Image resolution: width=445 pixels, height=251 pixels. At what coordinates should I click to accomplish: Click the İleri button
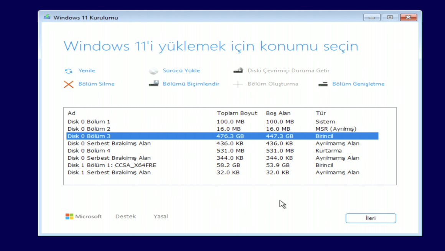(x=371, y=218)
